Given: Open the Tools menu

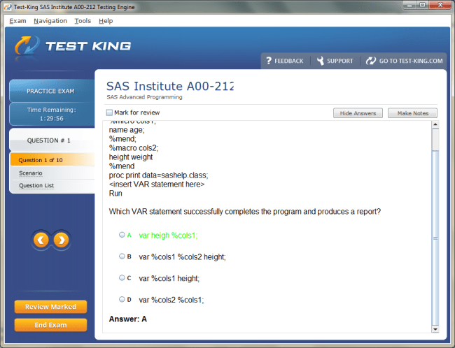Looking at the screenshot, I should click(x=83, y=21).
